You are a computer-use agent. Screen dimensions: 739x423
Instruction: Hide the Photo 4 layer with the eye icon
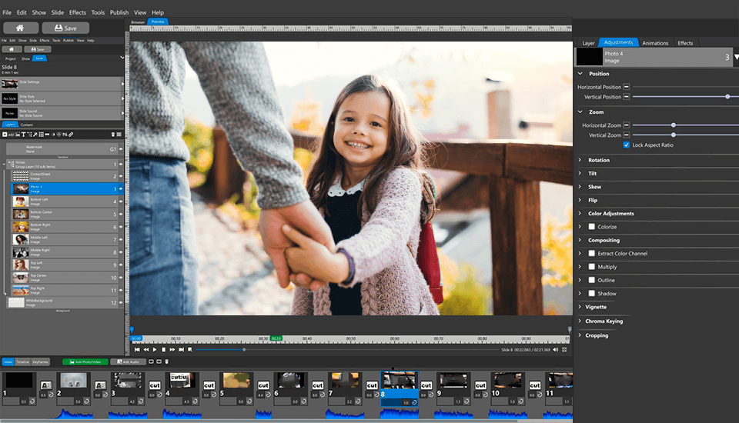122,188
